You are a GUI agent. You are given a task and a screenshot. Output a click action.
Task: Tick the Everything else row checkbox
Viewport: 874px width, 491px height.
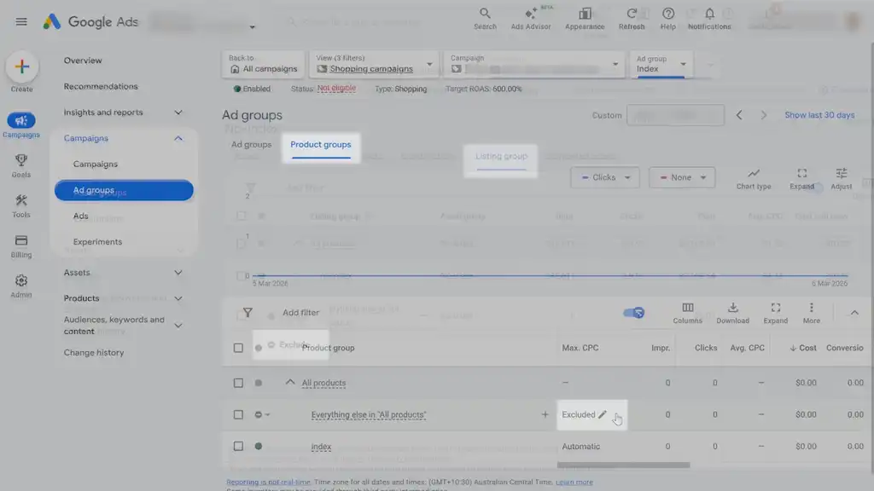pos(238,415)
